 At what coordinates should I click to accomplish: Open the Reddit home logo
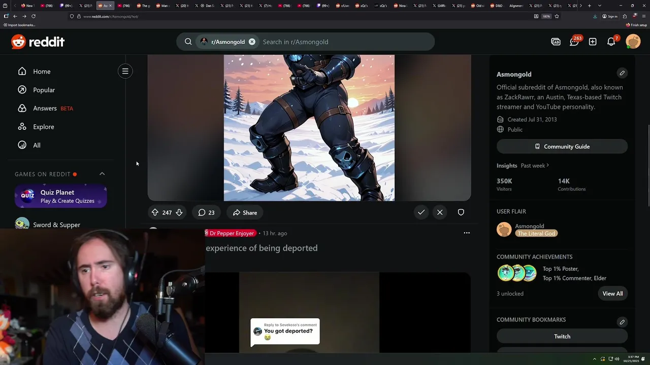tap(38, 42)
